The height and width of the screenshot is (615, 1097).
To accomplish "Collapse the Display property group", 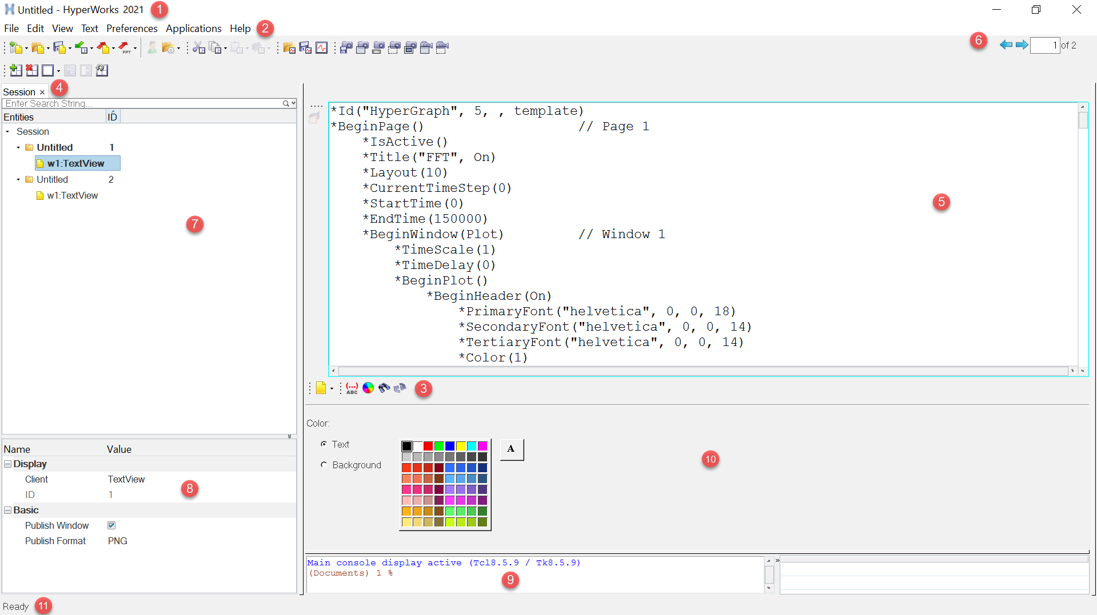I will click(8, 464).
